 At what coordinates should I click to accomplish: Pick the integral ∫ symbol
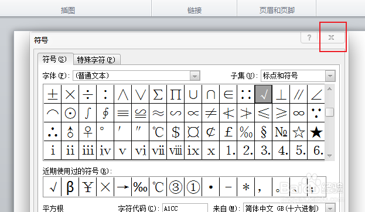coord(88,113)
